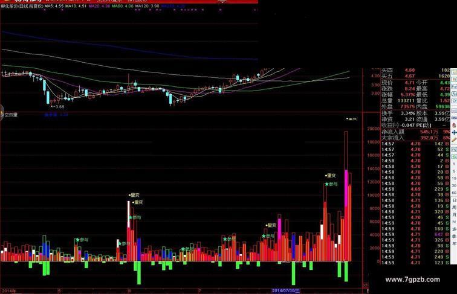The width and height of the screenshot is (457, 294).
Task: Select the 30-minute period button
Action: pyautogui.click(x=454, y=185)
